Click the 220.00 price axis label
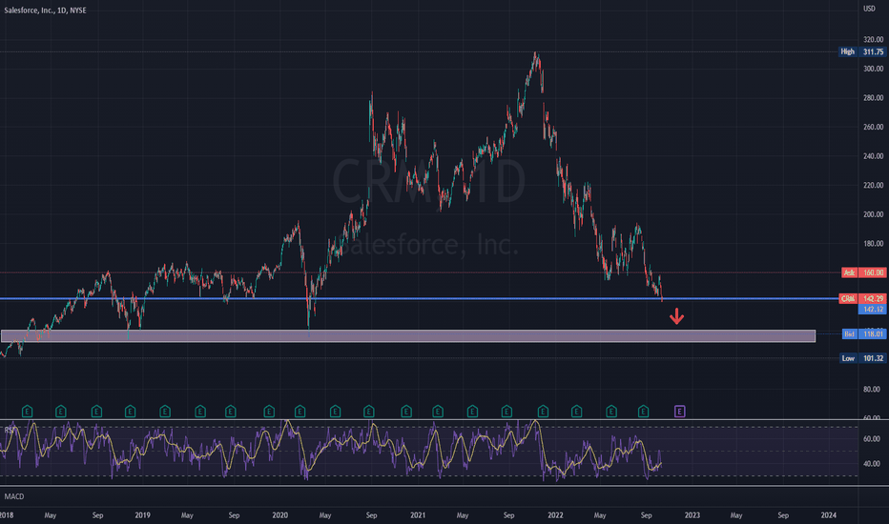 [x=873, y=185]
